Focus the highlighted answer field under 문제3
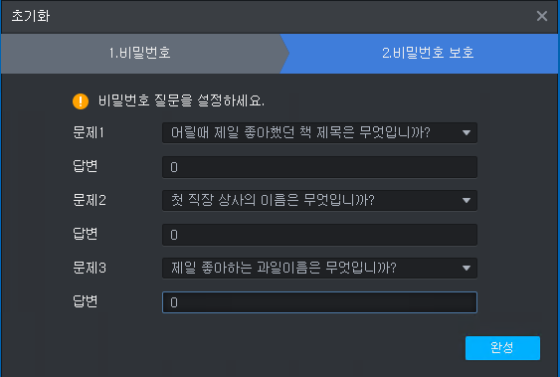 tap(319, 302)
